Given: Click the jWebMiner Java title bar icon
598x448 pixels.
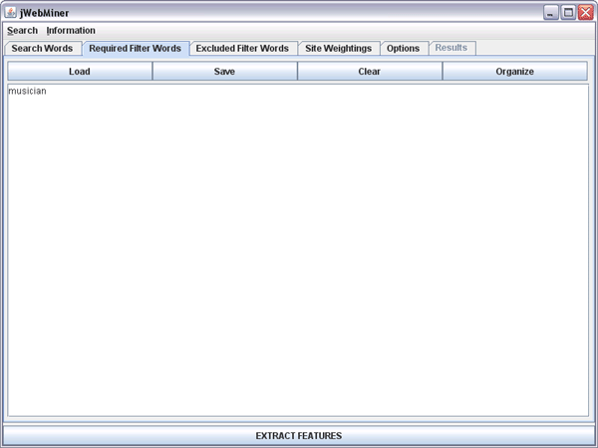Looking at the screenshot, I should 11,13.
